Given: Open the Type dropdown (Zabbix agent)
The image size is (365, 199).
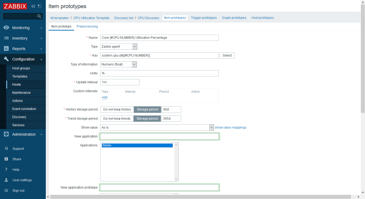Looking at the screenshot, I should [119, 46].
